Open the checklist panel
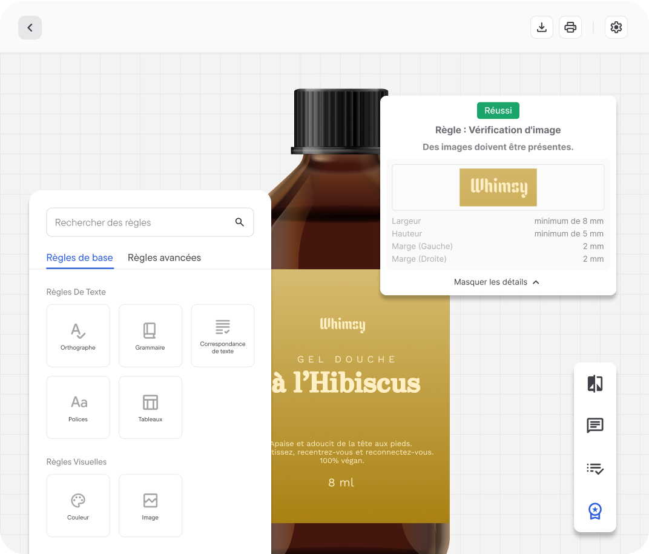This screenshot has width=649, height=554. (x=595, y=469)
